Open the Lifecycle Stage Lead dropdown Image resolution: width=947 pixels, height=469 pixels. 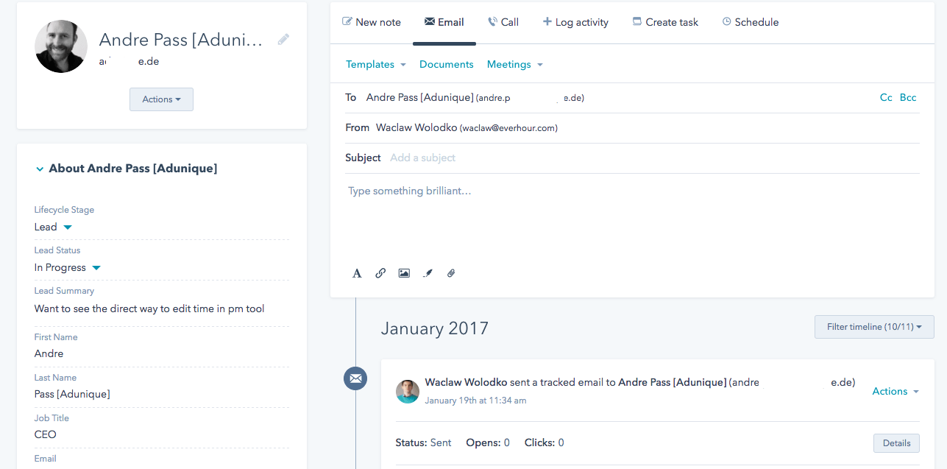pos(53,228)
